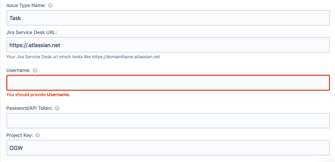Image resolution: width=335 pixels, height=162 pixels.
Task: Focus the Issue Type Name field containing Task
Action: coord(168,18)
